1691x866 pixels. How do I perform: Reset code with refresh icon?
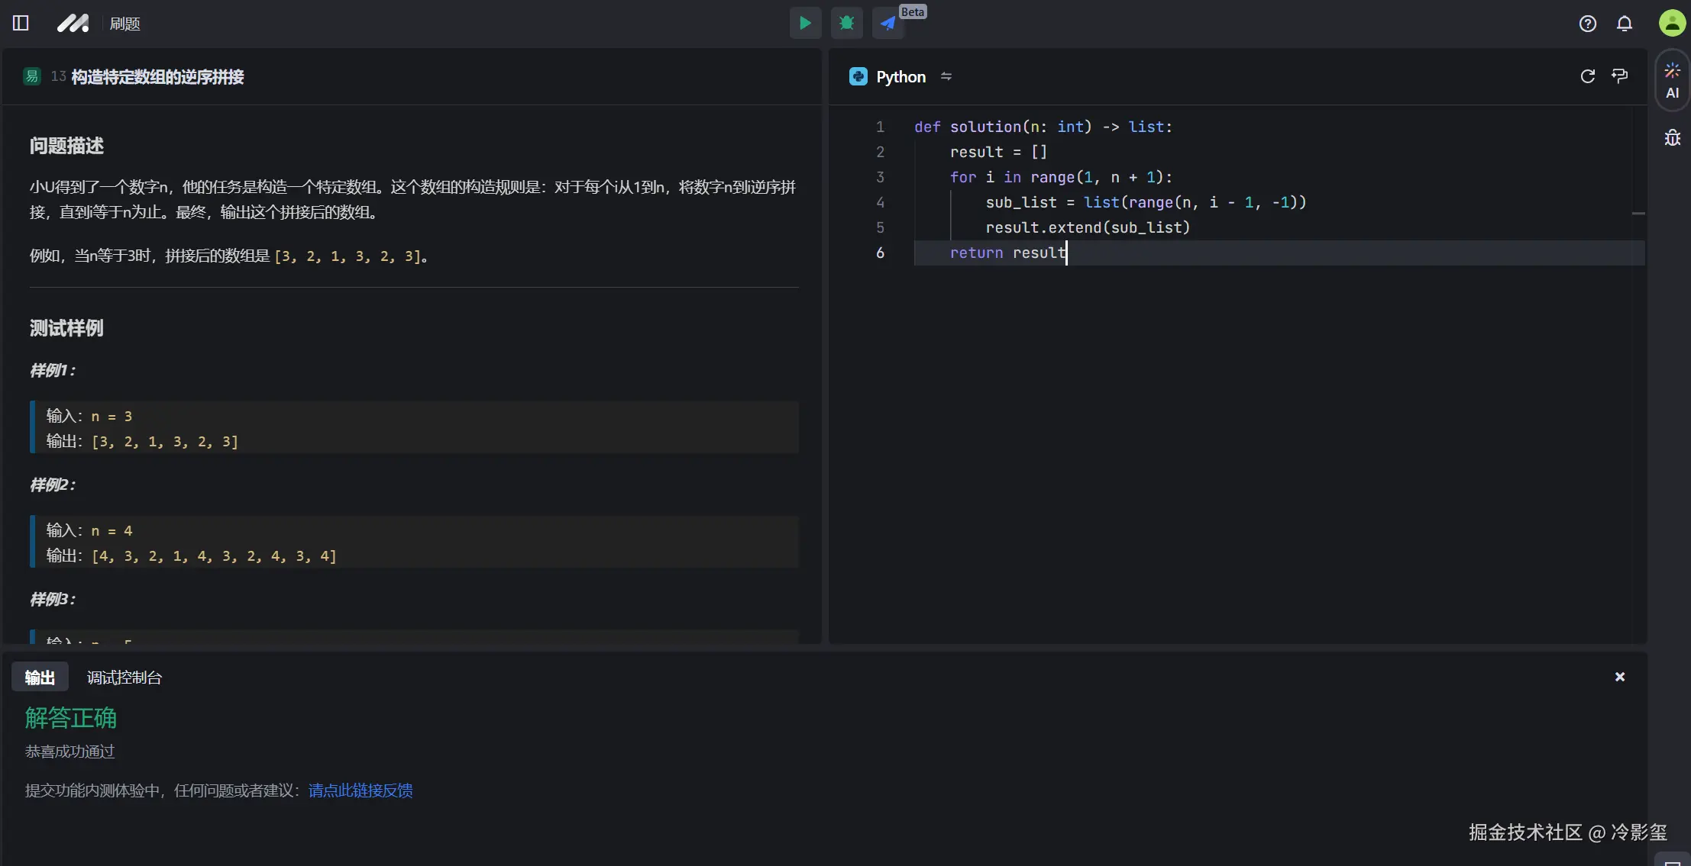tap(1587, 76)
